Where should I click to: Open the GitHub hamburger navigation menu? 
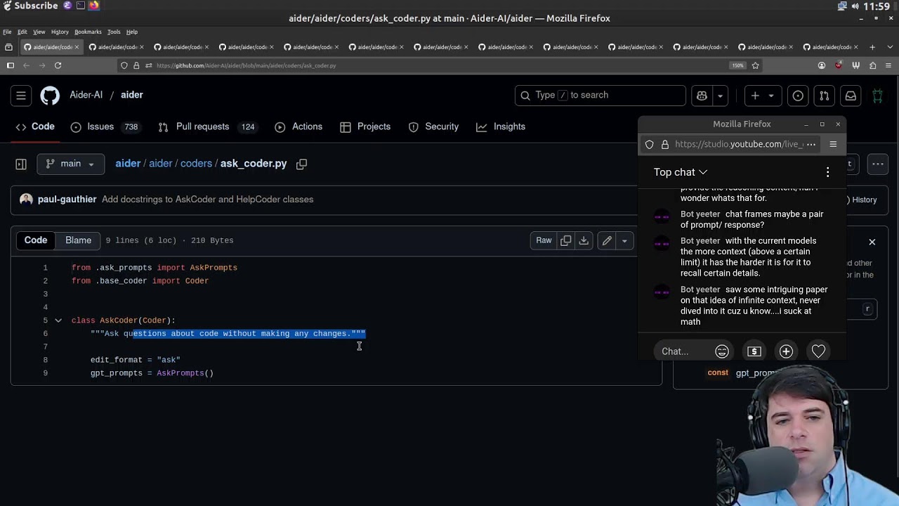coord(21,95)
